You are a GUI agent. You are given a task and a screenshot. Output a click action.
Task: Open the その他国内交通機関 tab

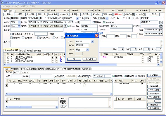[x=72, y=69]
